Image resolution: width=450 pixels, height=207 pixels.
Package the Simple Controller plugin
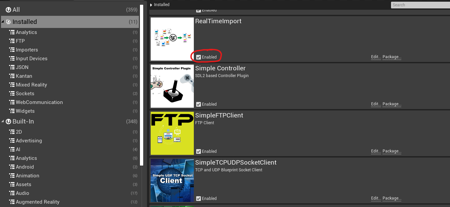tap(392, 104)
